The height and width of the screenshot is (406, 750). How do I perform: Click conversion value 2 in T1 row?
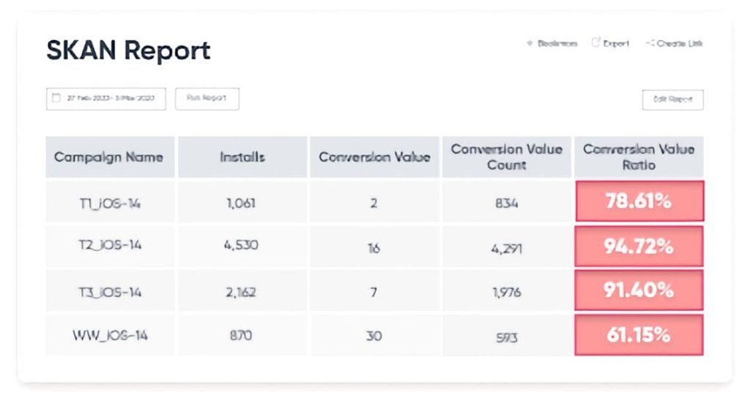point(374,203)
